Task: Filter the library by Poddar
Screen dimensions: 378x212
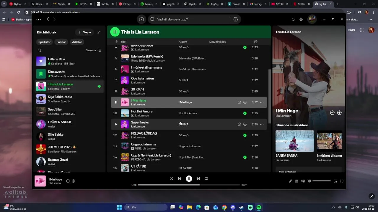Action: (61, 42)
